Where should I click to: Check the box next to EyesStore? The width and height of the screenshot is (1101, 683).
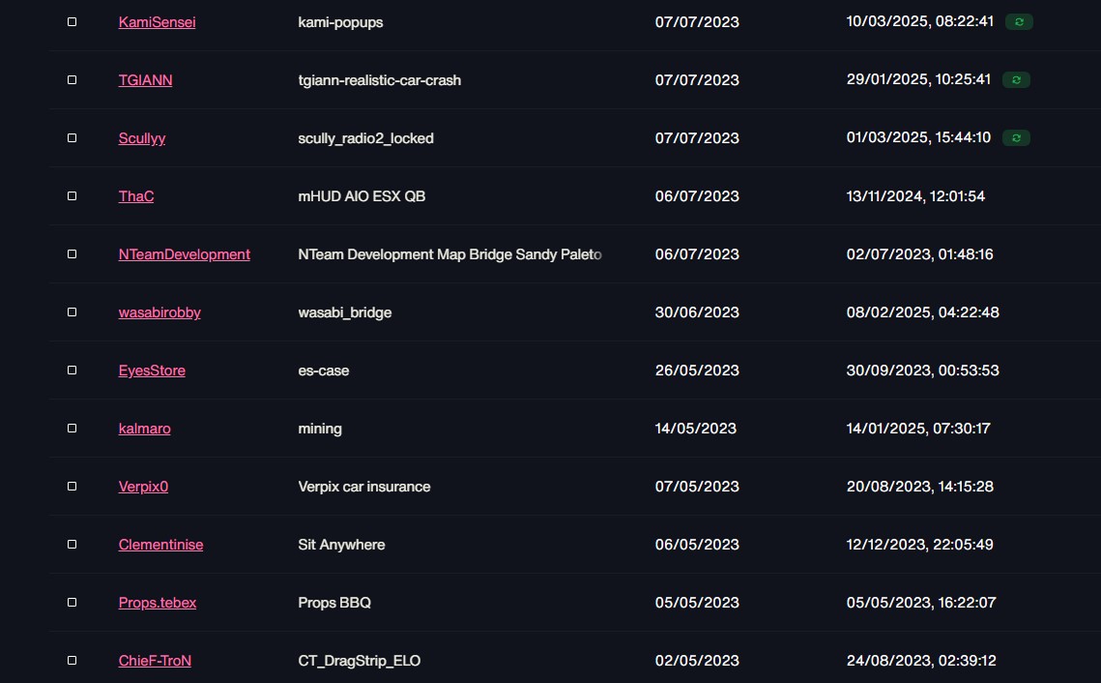pyautogui.click(x=72, y=371)
